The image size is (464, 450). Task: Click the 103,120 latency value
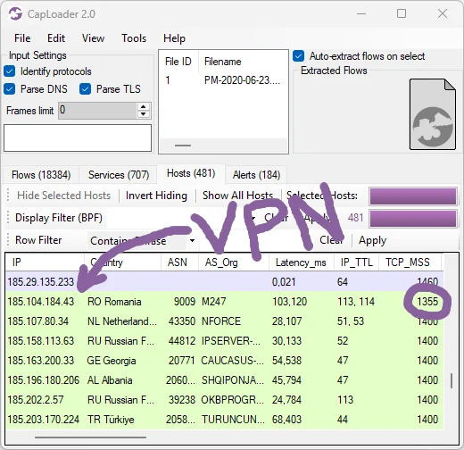click(x=290, y=302)
